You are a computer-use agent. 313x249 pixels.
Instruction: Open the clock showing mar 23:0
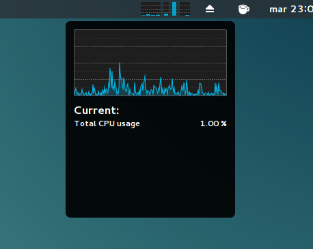[291, 10]
